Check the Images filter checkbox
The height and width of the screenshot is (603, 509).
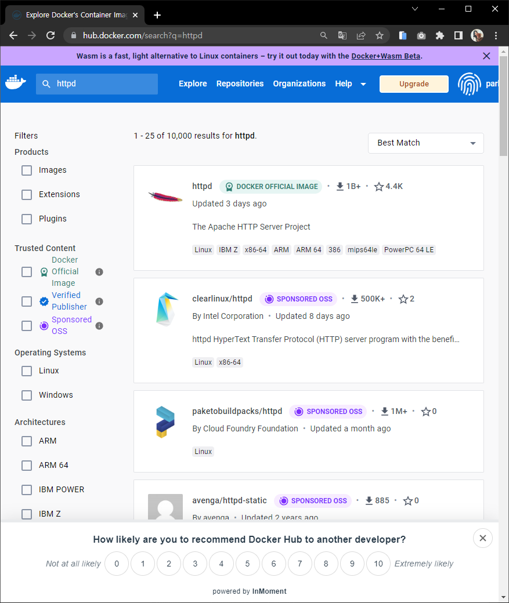point(27,170)
